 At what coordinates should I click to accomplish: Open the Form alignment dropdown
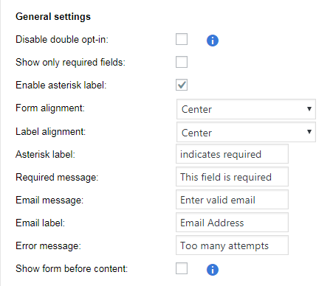246,109
